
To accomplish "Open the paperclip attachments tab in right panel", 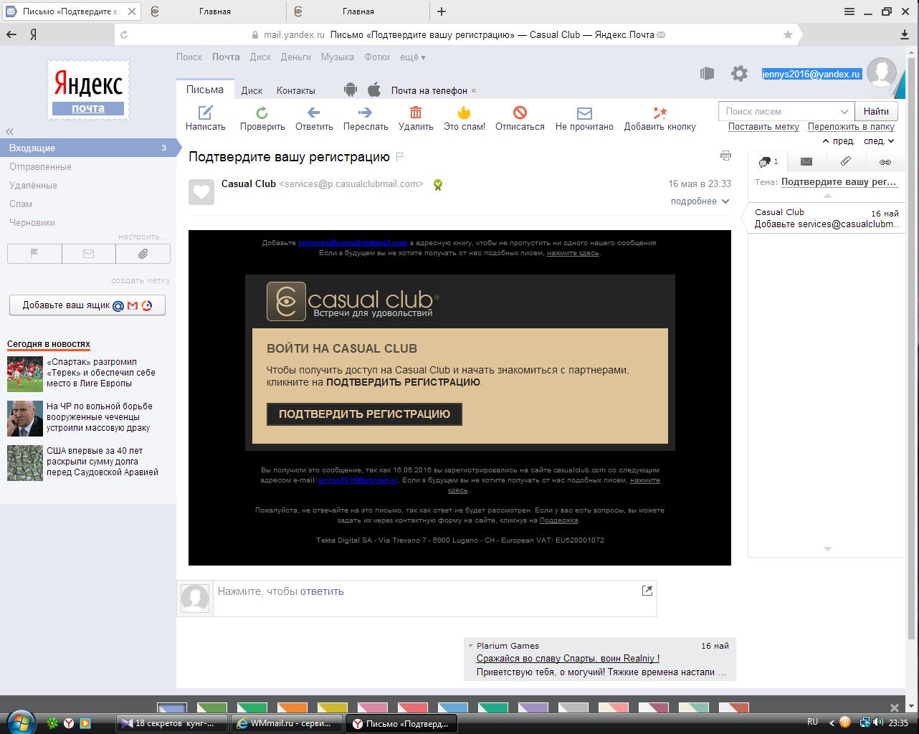I will pyautogui.click(x=846, y=161).
